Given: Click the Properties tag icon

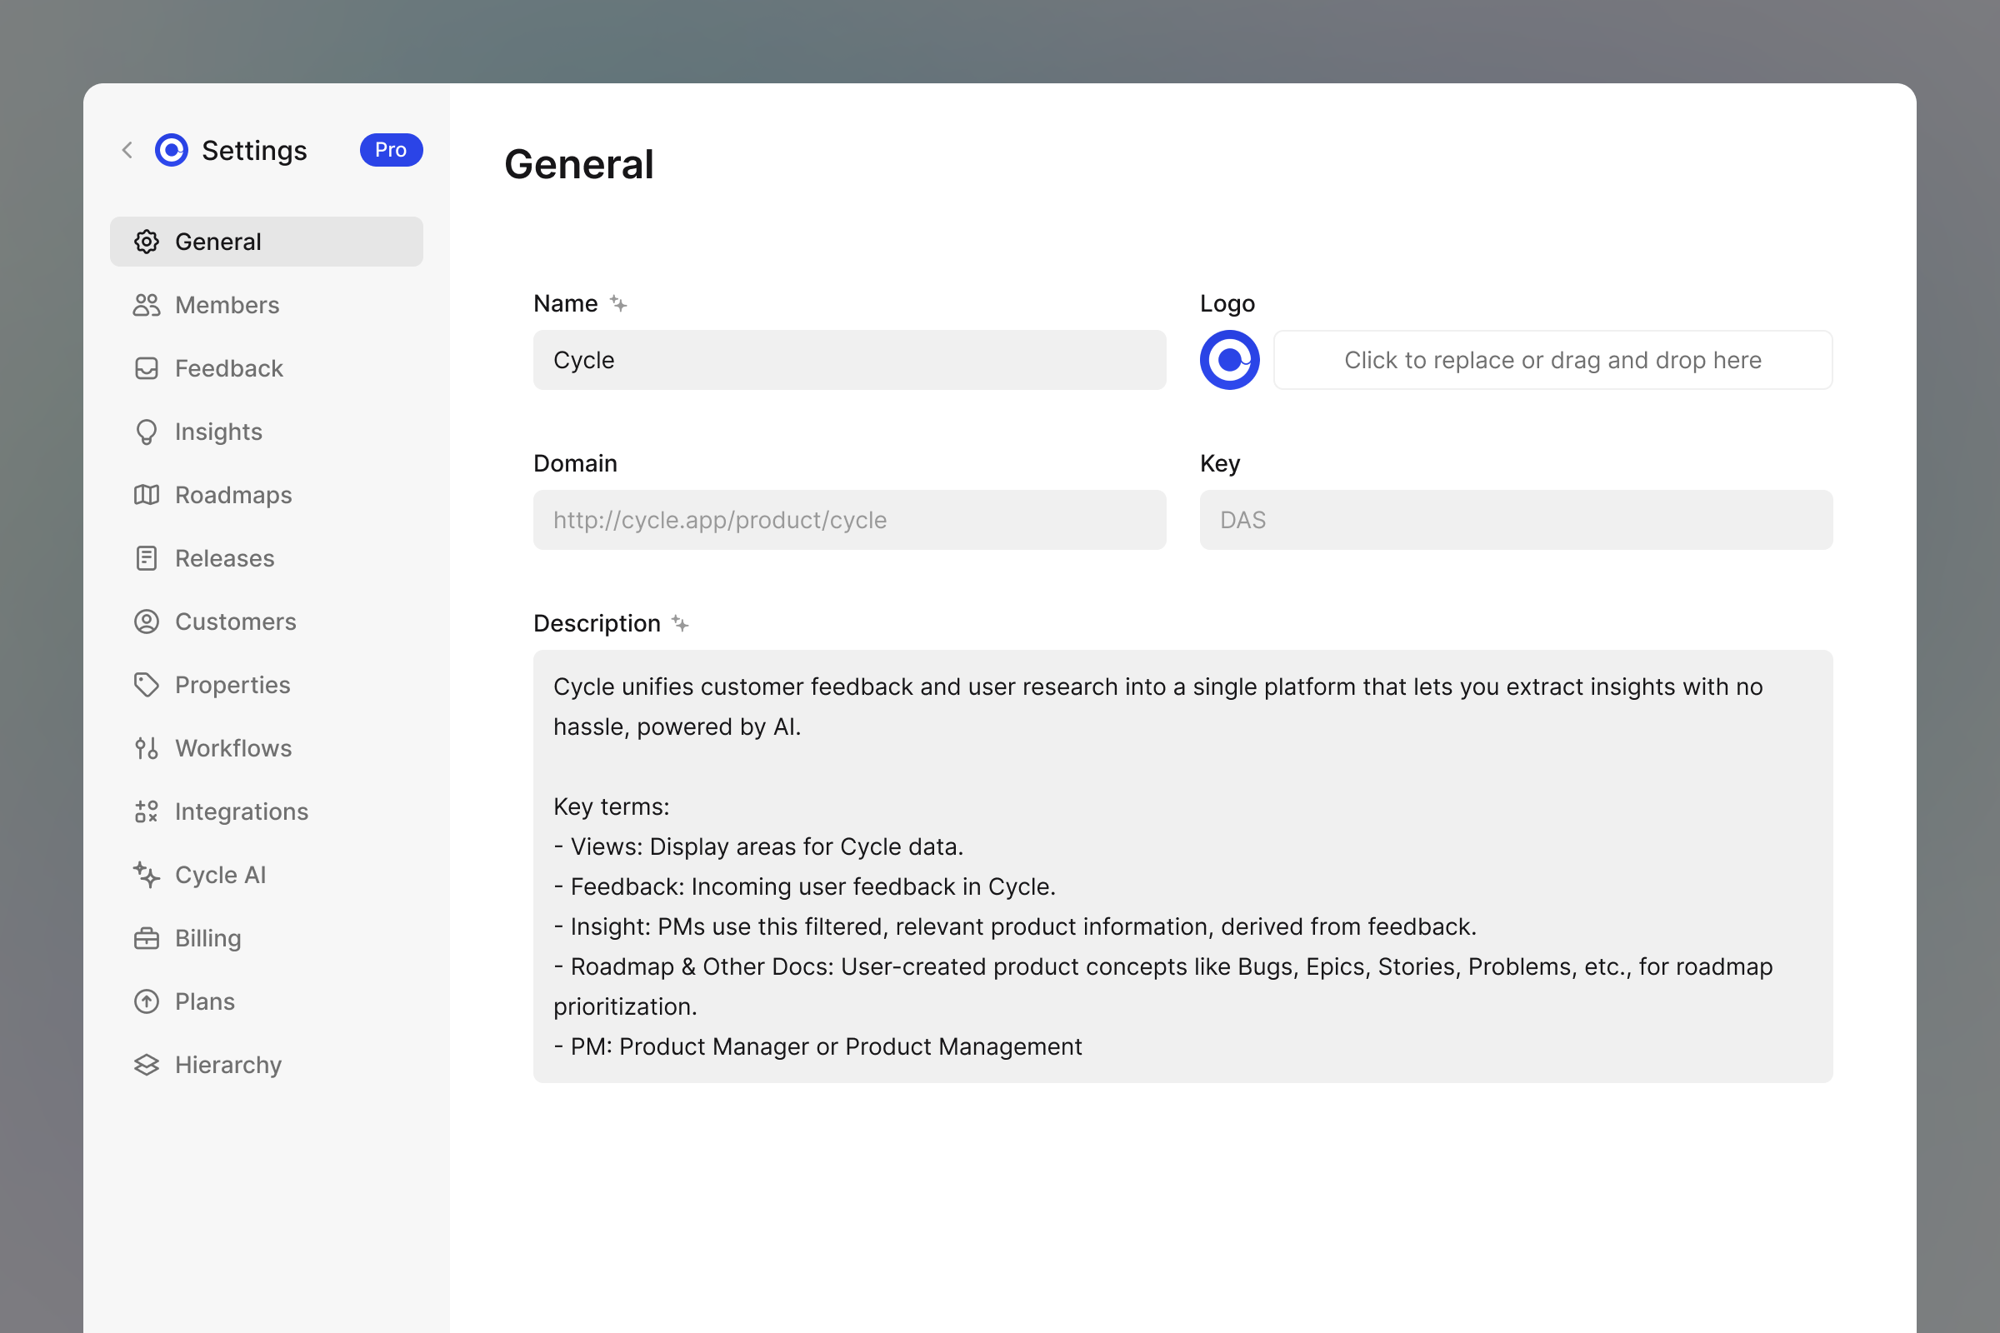Looking at the screenshot, I should (147, 685).
